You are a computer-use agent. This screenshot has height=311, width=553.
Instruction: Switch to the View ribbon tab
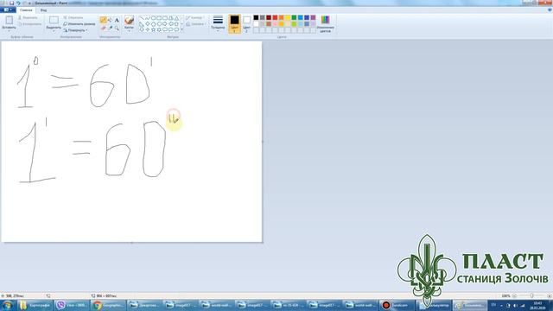tap(43, 10)
